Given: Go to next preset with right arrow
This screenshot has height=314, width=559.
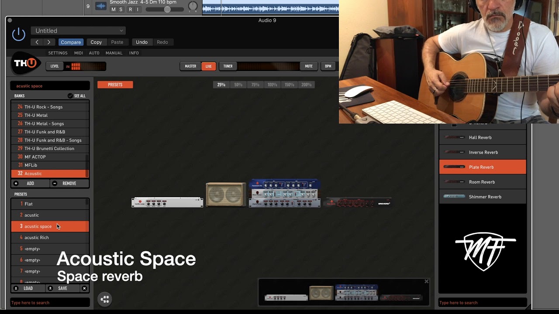Looking at the screenshot, I should click(48, 42).
